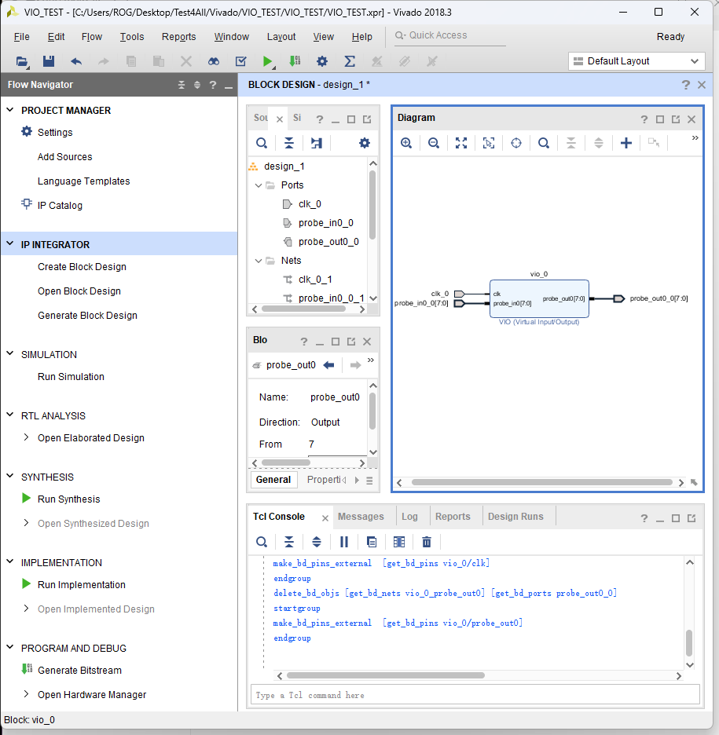The width and height of the screenshot is (719, 735).
Task: Collapse the PROJECT MANAGER section
Action: (x=10, y=110)
